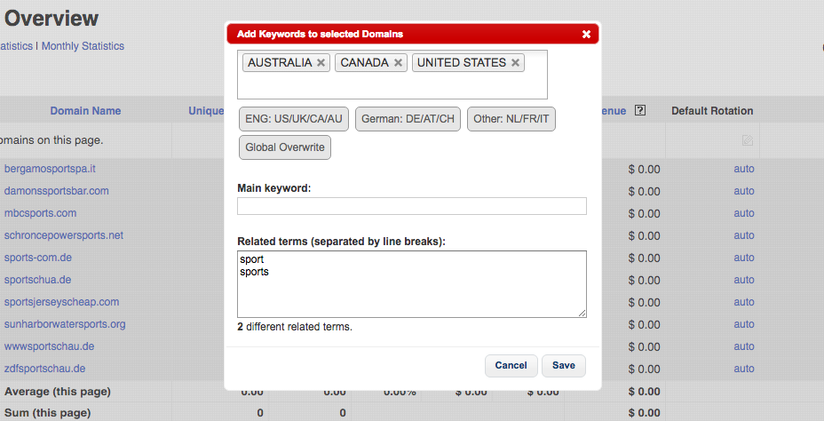This screenshot has height=421, width=824.
Task: Select Other: NL/FR/IT preset
Action: click(511, 119)
